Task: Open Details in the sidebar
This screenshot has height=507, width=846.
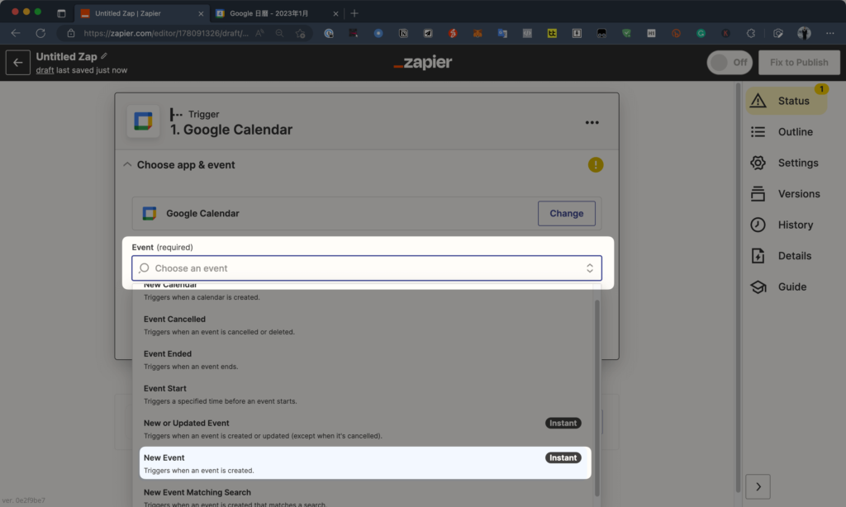Action: point(781,256)
